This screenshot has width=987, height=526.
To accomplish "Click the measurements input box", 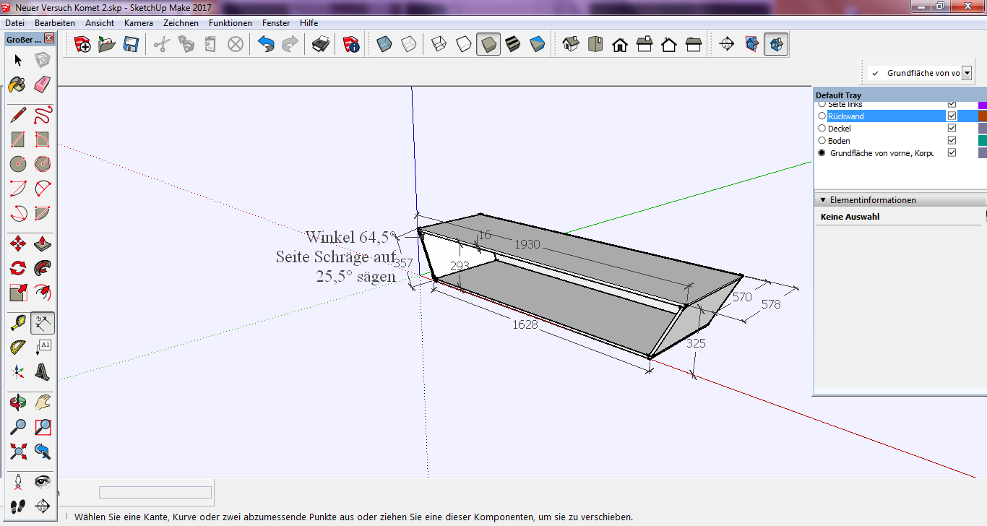I will (x=155, y=493).
